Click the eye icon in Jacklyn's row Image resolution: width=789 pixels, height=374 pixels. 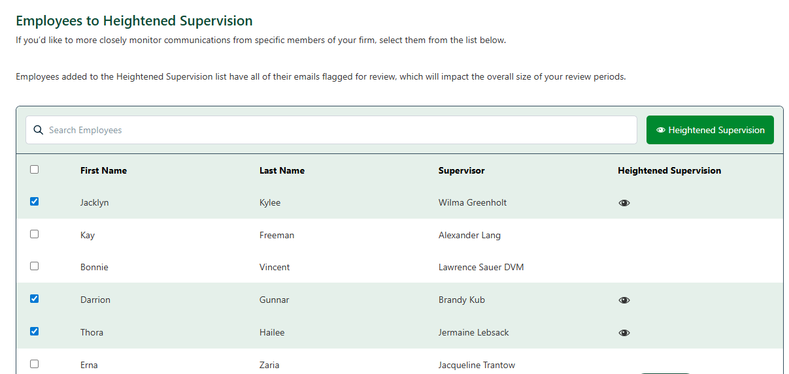click(x=624, y=203)
